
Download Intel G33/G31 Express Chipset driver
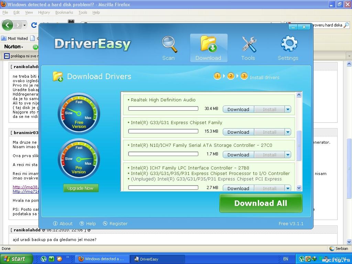coord(239,132)
